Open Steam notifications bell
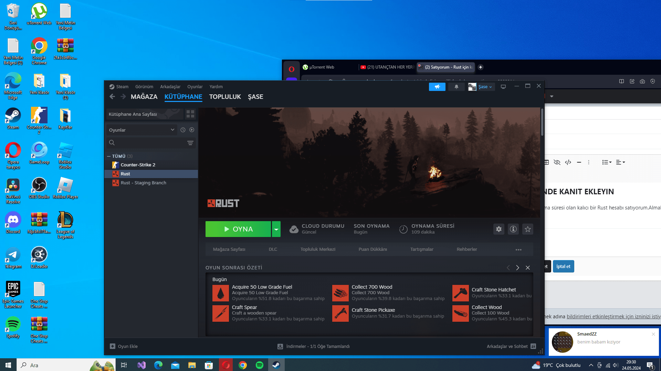 [x=457, y=87]
